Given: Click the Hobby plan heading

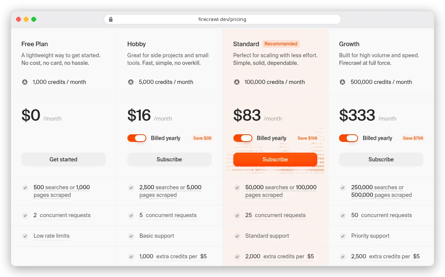Looking at the screenshot, I should (137, 44).
